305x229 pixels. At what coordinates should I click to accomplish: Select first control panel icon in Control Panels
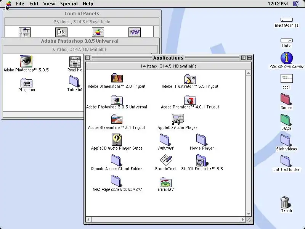(x=25, y=32)
